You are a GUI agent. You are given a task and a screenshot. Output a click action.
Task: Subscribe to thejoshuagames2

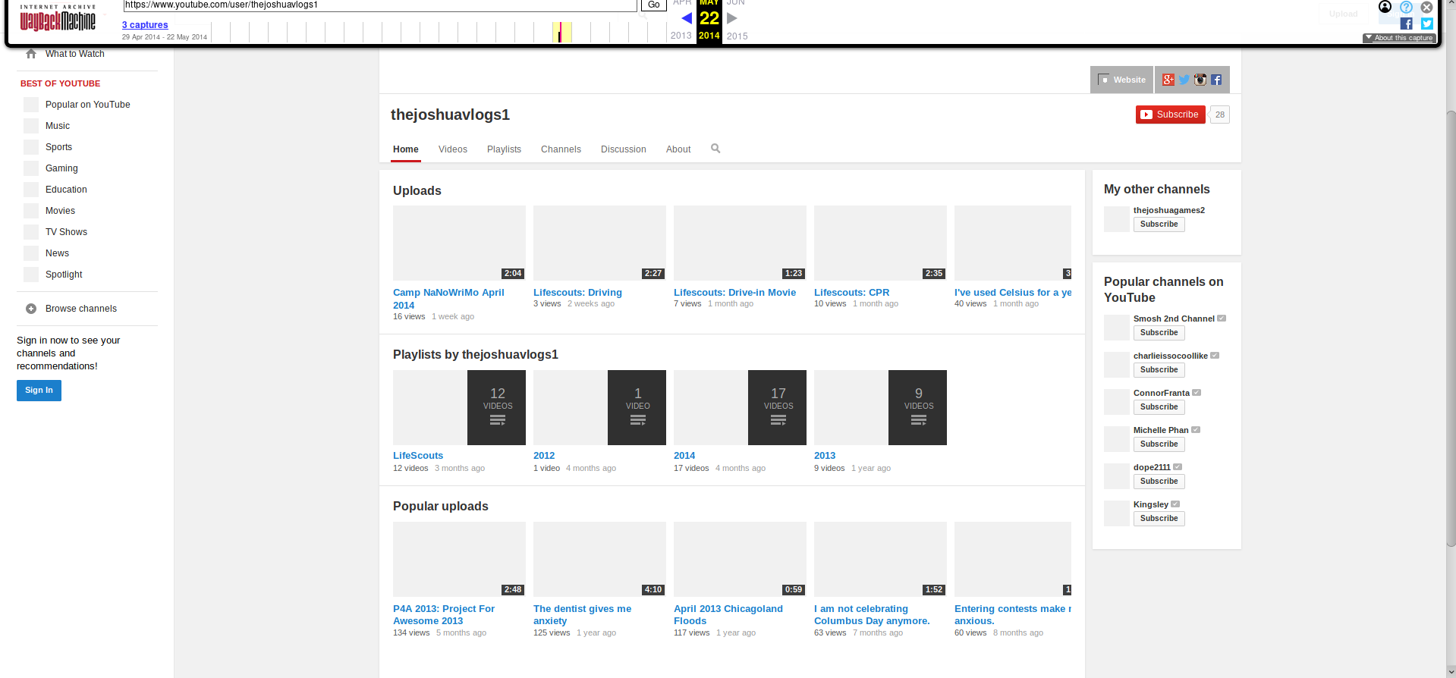click(x=1159, y=224)
